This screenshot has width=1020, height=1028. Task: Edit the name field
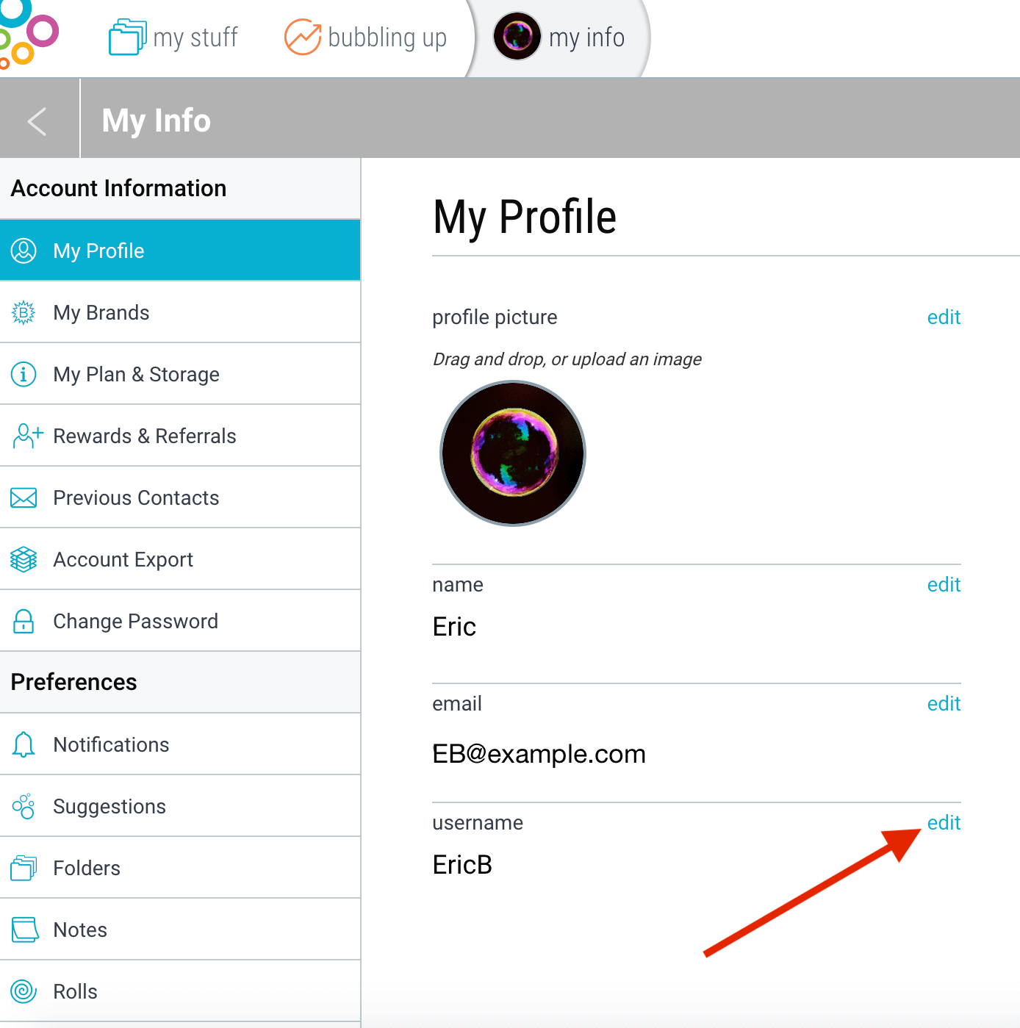(x=944, y=585)
